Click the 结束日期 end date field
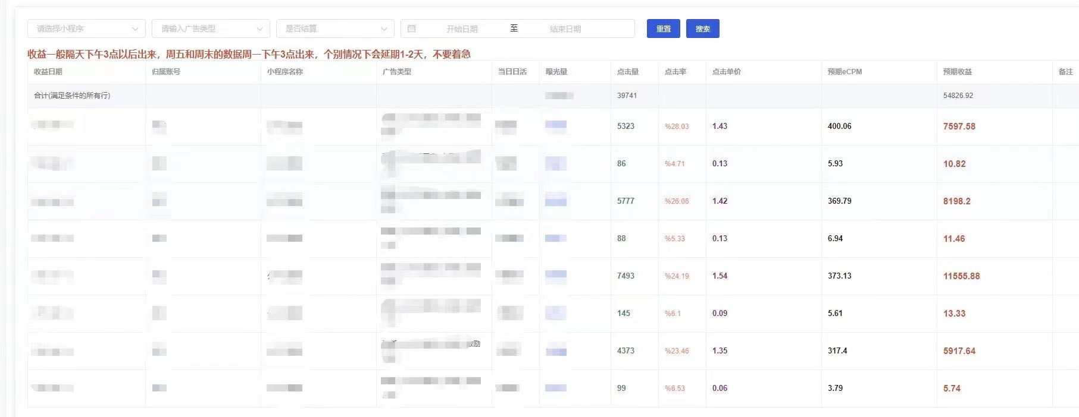This screenshot has height=417, width=1079. [x=565, y=29]
